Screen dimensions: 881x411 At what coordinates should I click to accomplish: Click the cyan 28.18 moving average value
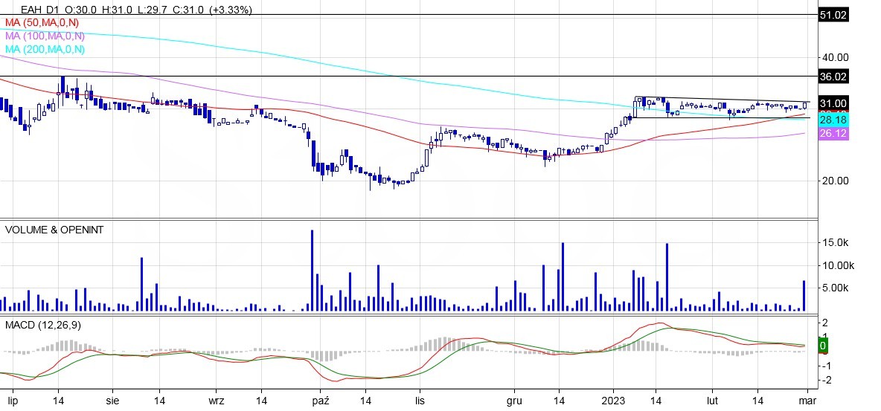point(830,120)
